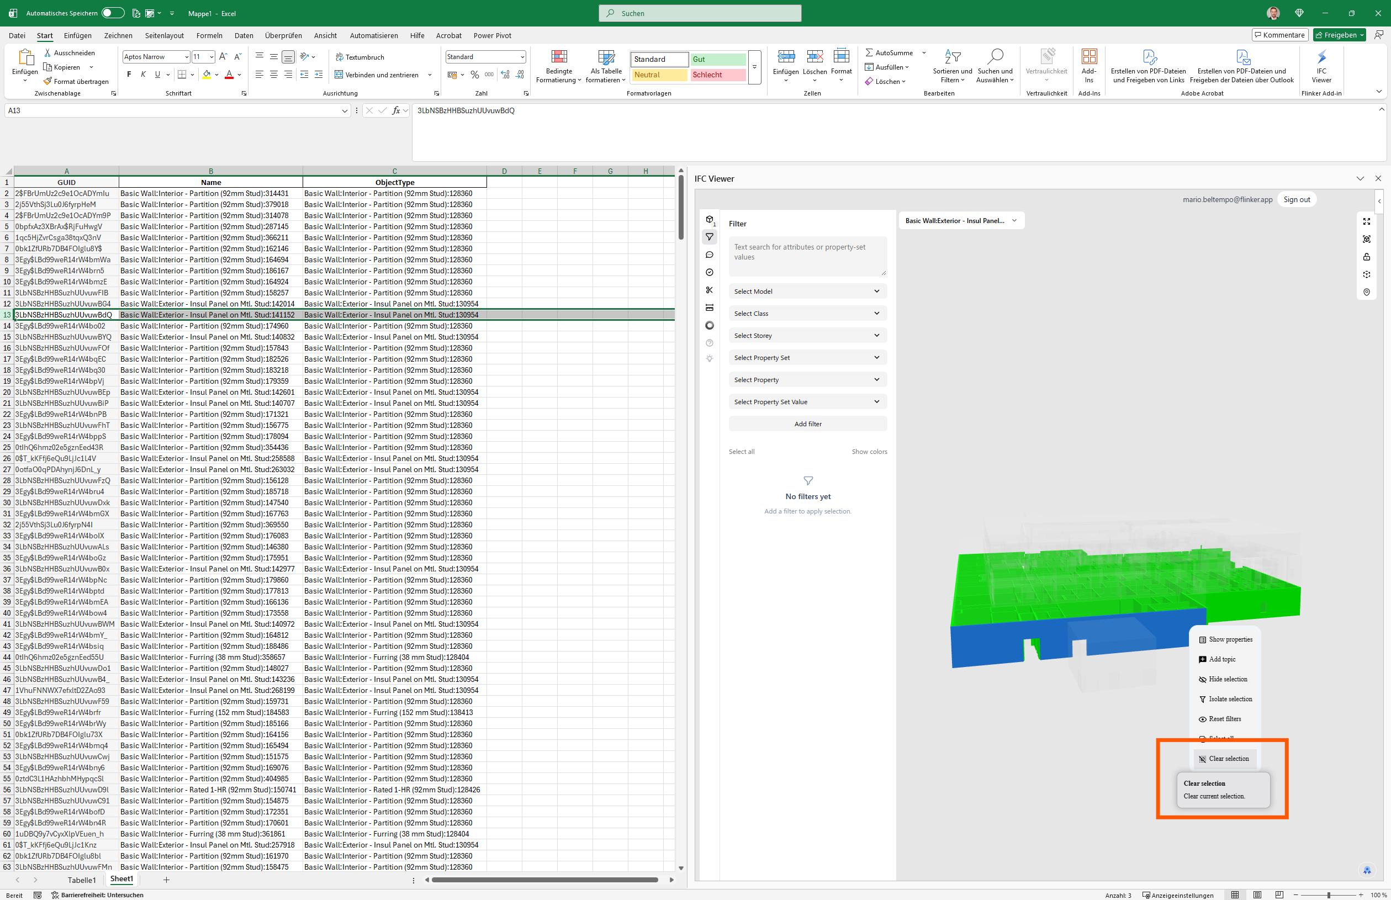Screen dimensions: 1391x900
Task: Toggle Textumbruch wrap text
Action: coord(359,57)
